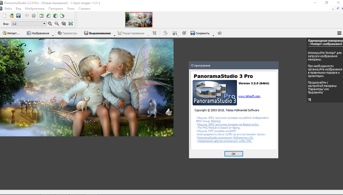Click the export document icon
The width and height of the screenshot is (343, 195).
[165, 33]
